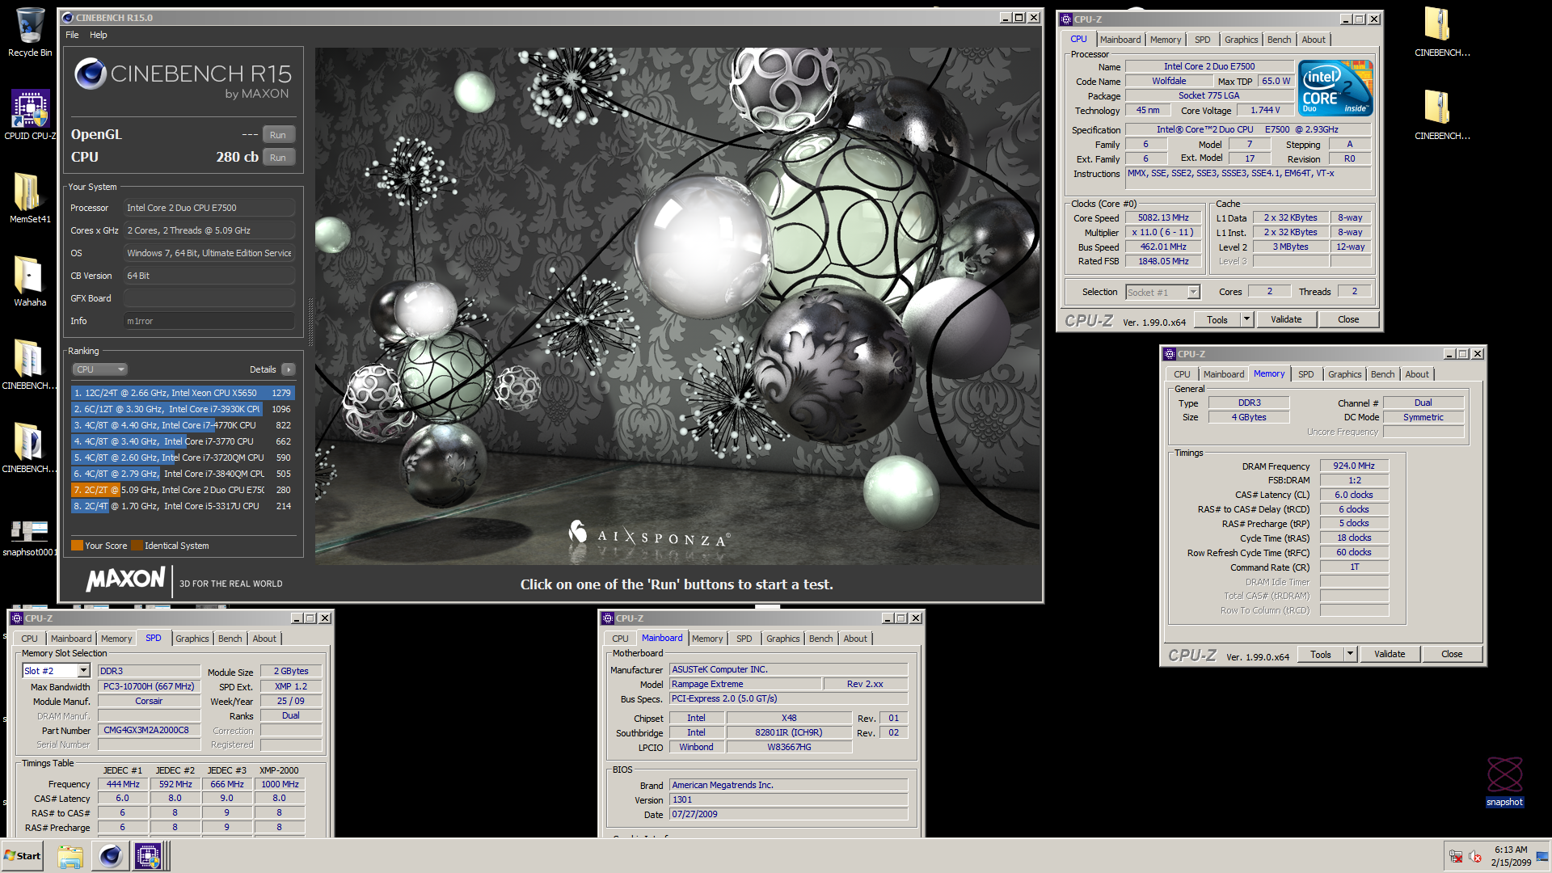
Task: Click the Identical System brown legend swatch
Action: pyautogui.click(x=137, y=546)
